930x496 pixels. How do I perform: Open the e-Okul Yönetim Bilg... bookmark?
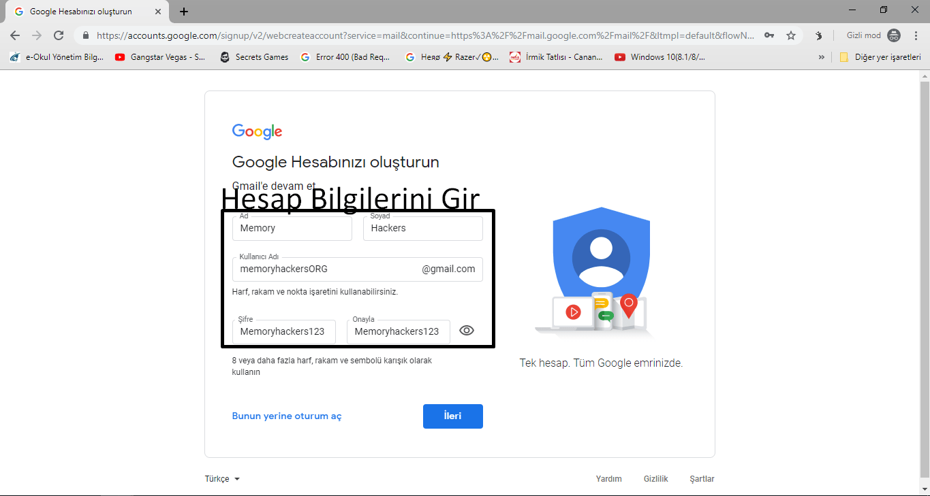[57, 57]
